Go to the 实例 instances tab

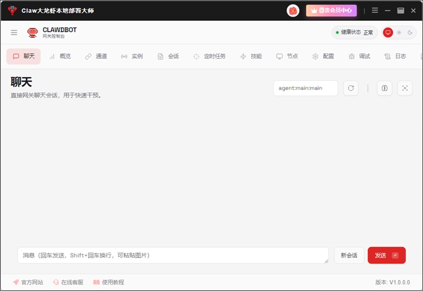pyautogui.click(x=132, y=56)
